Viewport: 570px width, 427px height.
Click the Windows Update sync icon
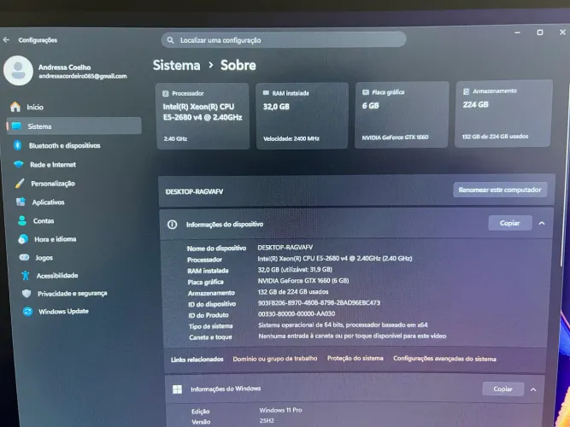tap(27, 312)
